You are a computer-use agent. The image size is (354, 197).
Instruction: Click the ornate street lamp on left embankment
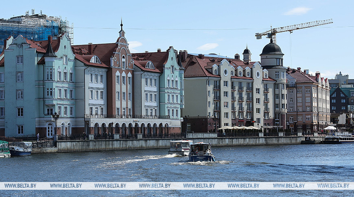tap(56, 122)
